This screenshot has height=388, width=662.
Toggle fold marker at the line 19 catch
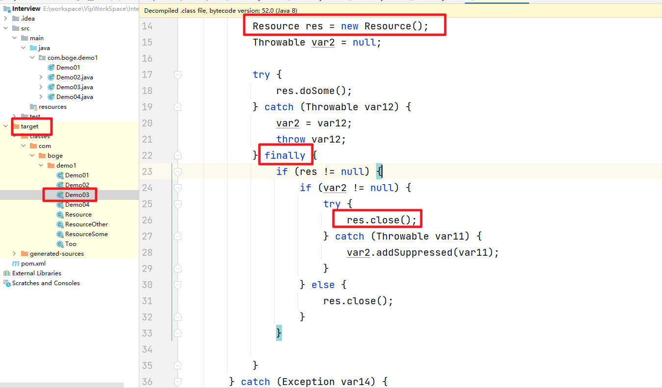coord(178,107)
